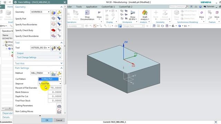Viewport: 221px width, 124px height.
Task: Select MCS node in Operation Navigator
Action: pos(9,45)
